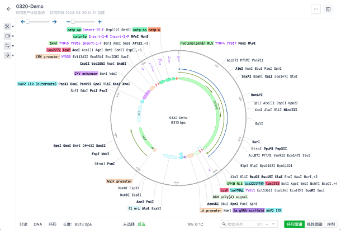Go back using the back arrow
Image resolution: width=341 pixels, height=230 pixels.
point(8,9)
